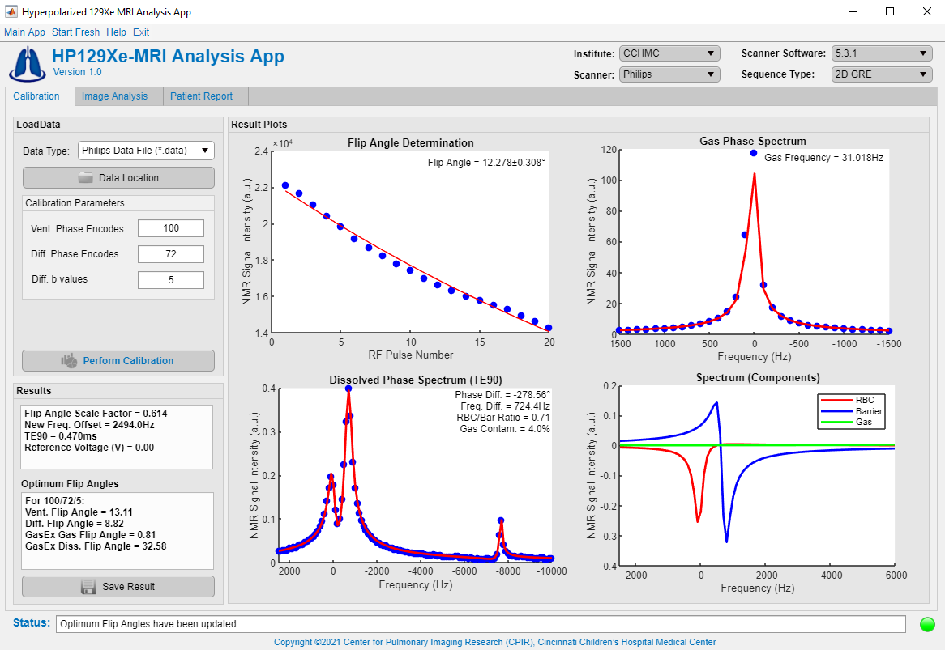Open the Data Type dropdown

146,151
